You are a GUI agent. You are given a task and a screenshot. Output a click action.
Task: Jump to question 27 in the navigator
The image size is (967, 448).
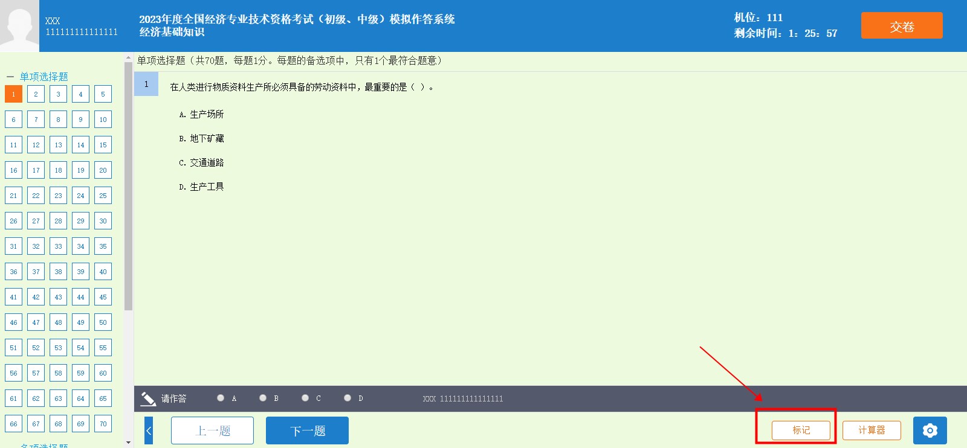(36, 221)
